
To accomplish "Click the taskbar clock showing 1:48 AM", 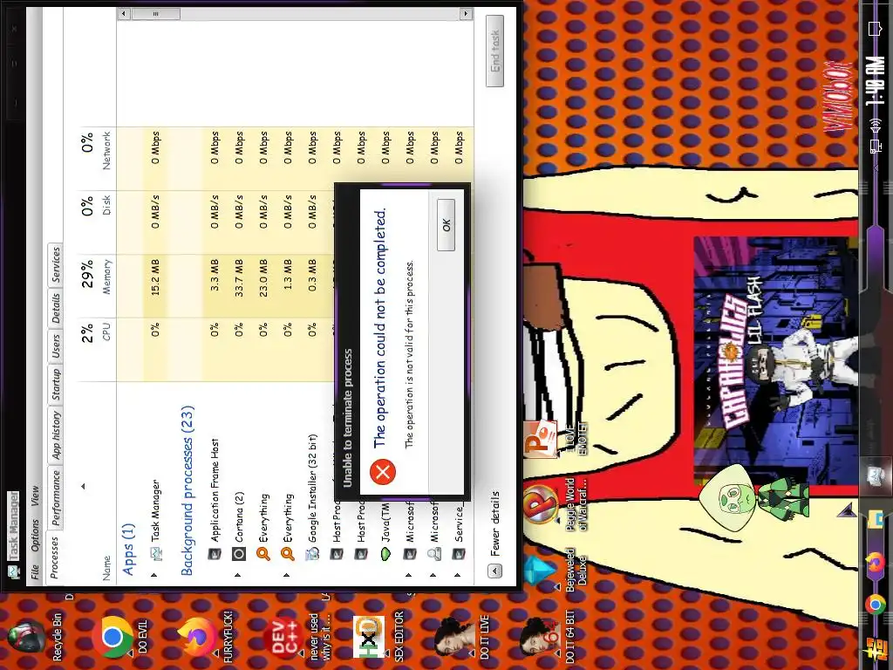I will click(876, 81).
